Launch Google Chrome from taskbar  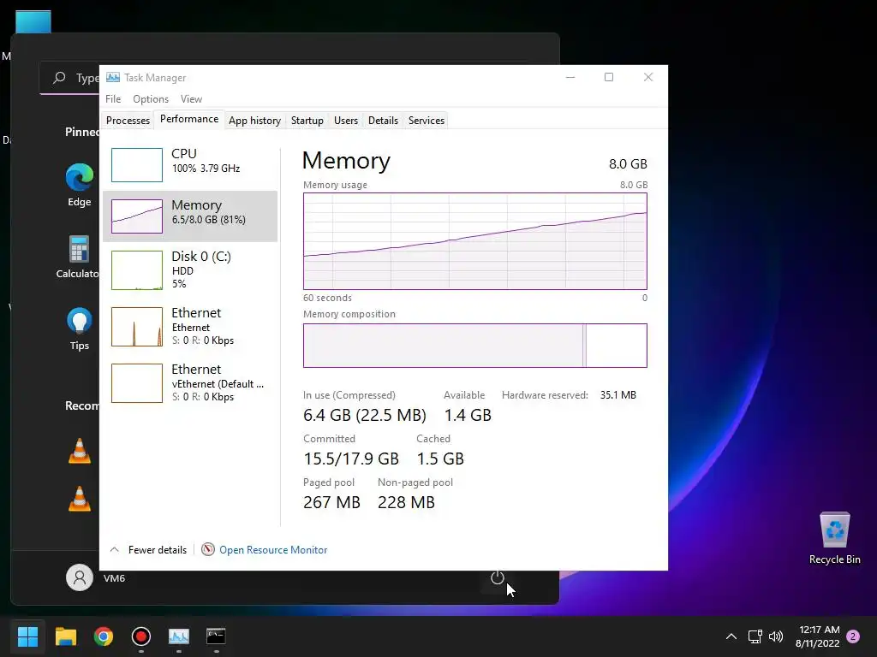click(104, 636)
